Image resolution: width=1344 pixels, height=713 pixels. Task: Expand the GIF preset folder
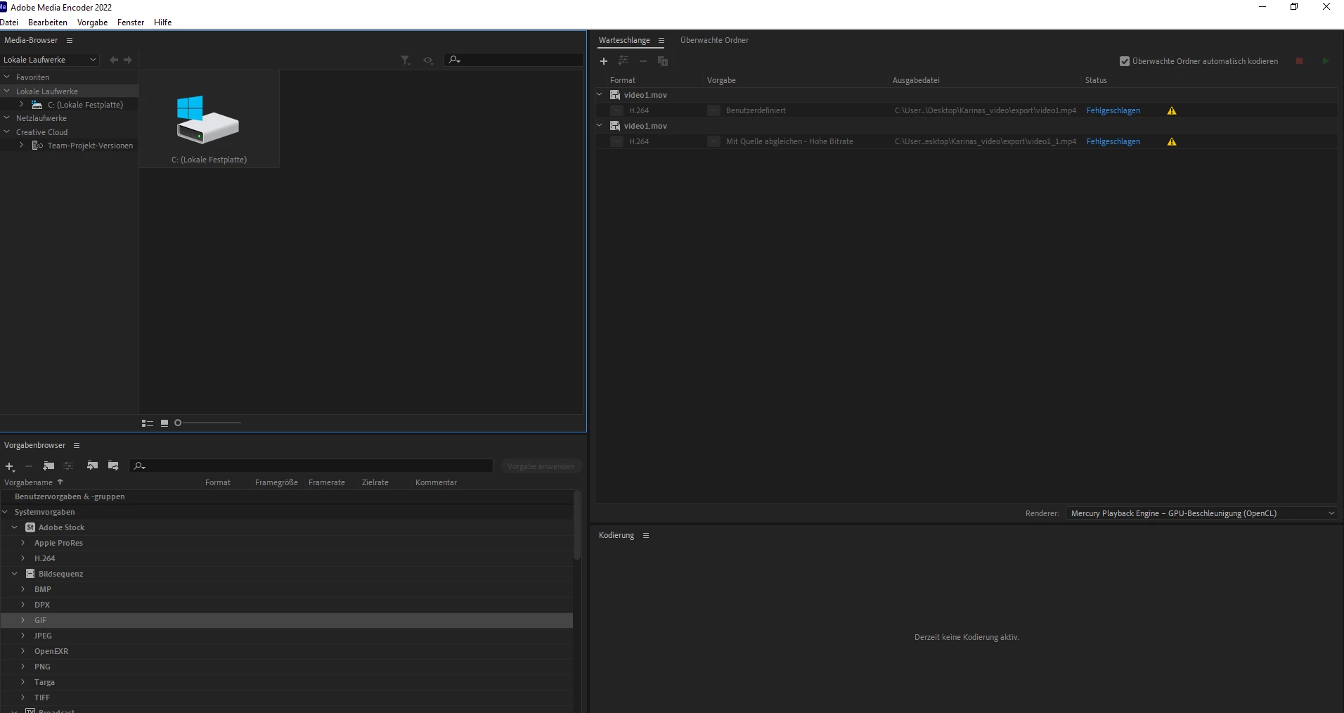tap(23, 620)
